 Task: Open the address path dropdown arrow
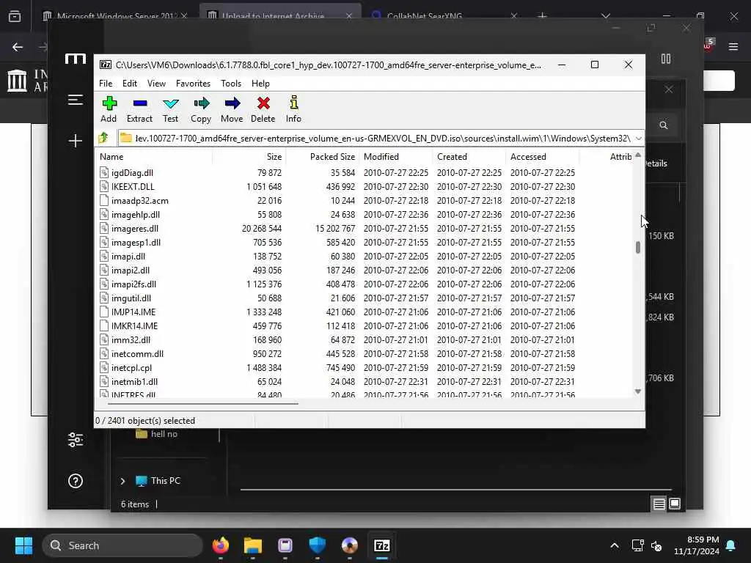pos(639,139)
